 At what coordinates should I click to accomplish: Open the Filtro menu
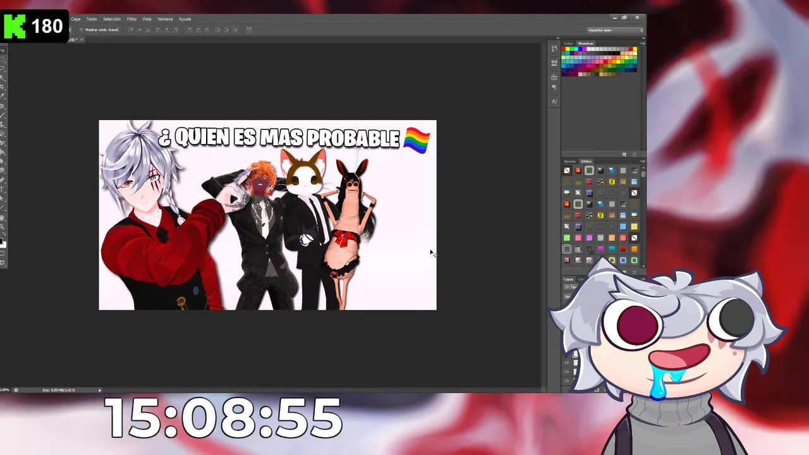pyautogui.click(x=131, y=19)
